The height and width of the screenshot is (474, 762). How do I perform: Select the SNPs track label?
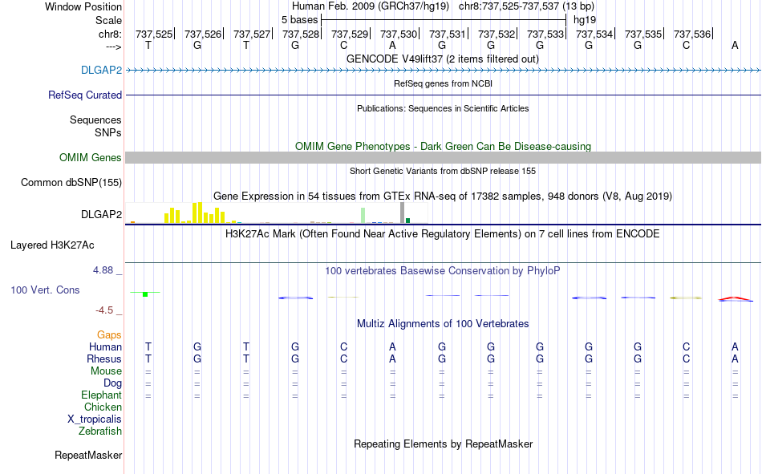pyautogui.click(x=108, y=132)
